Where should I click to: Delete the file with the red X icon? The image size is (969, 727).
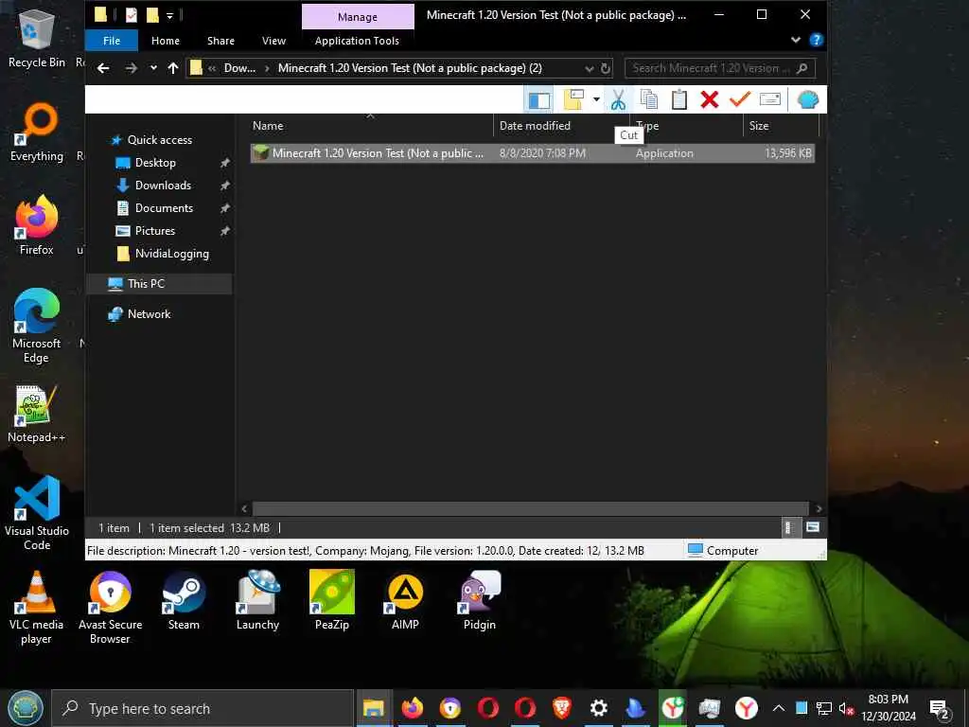pos(710,99)
